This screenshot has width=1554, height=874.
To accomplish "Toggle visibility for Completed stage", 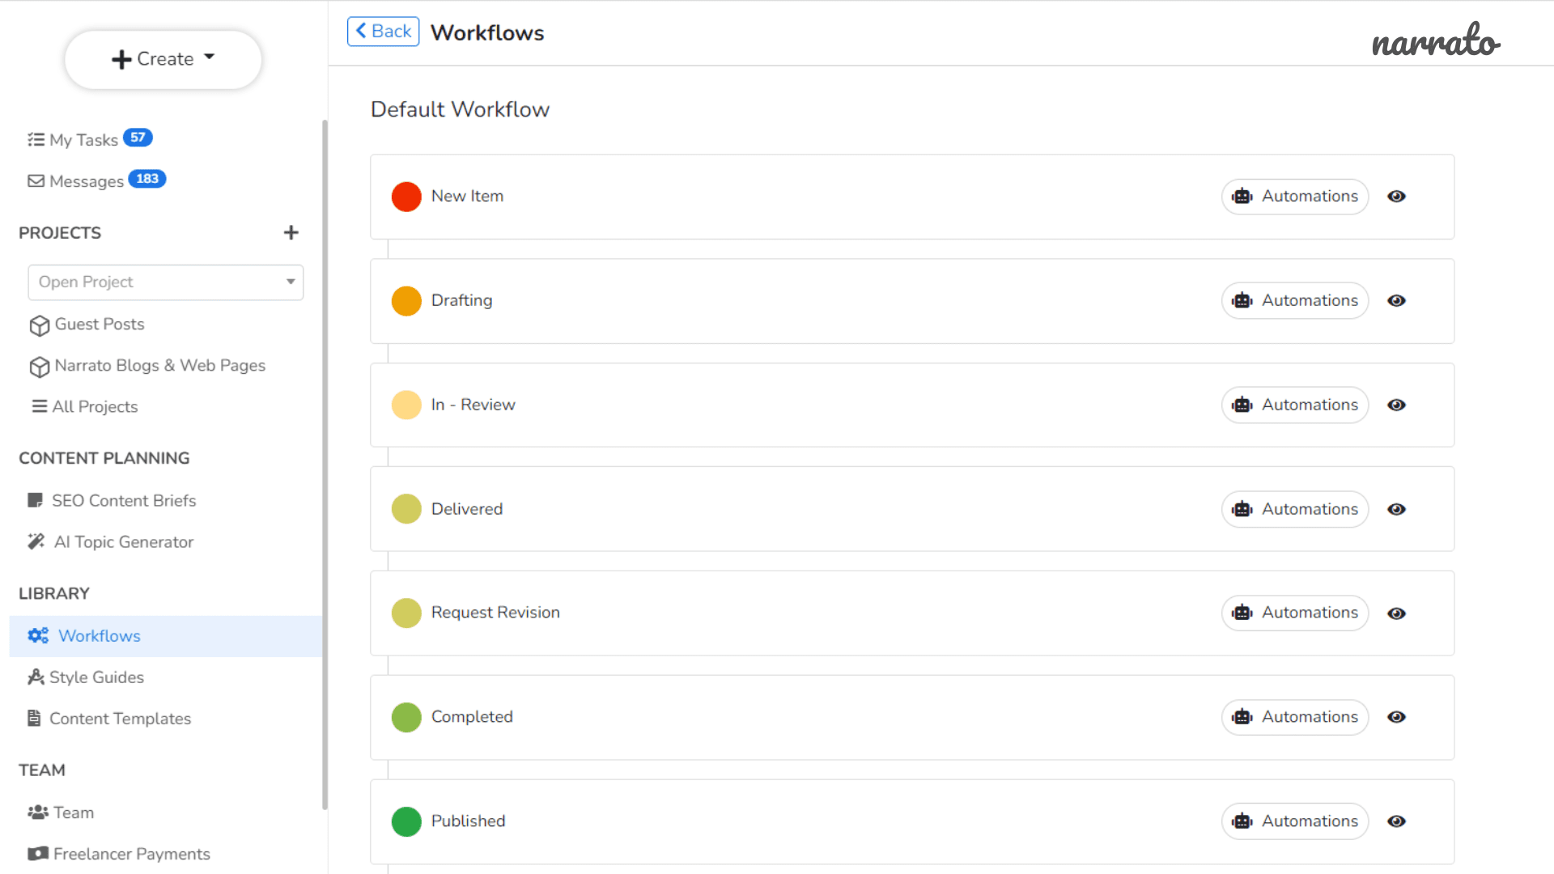I will pyautogui.click(x=1396, y=716).
